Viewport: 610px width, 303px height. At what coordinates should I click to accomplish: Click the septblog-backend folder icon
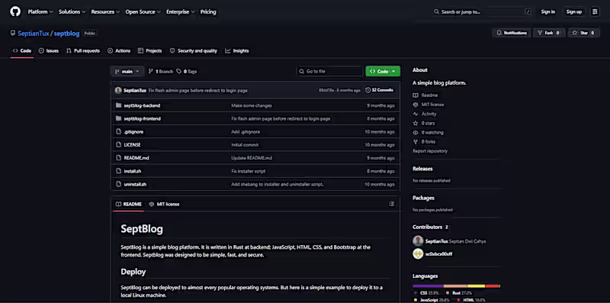tap(119, 105)
